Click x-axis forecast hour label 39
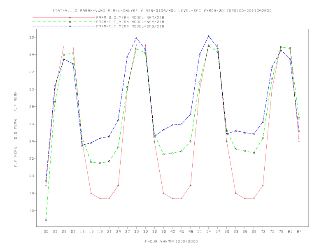 tap(163, 231)
